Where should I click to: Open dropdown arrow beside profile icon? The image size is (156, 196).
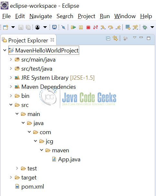coord(45,27)
